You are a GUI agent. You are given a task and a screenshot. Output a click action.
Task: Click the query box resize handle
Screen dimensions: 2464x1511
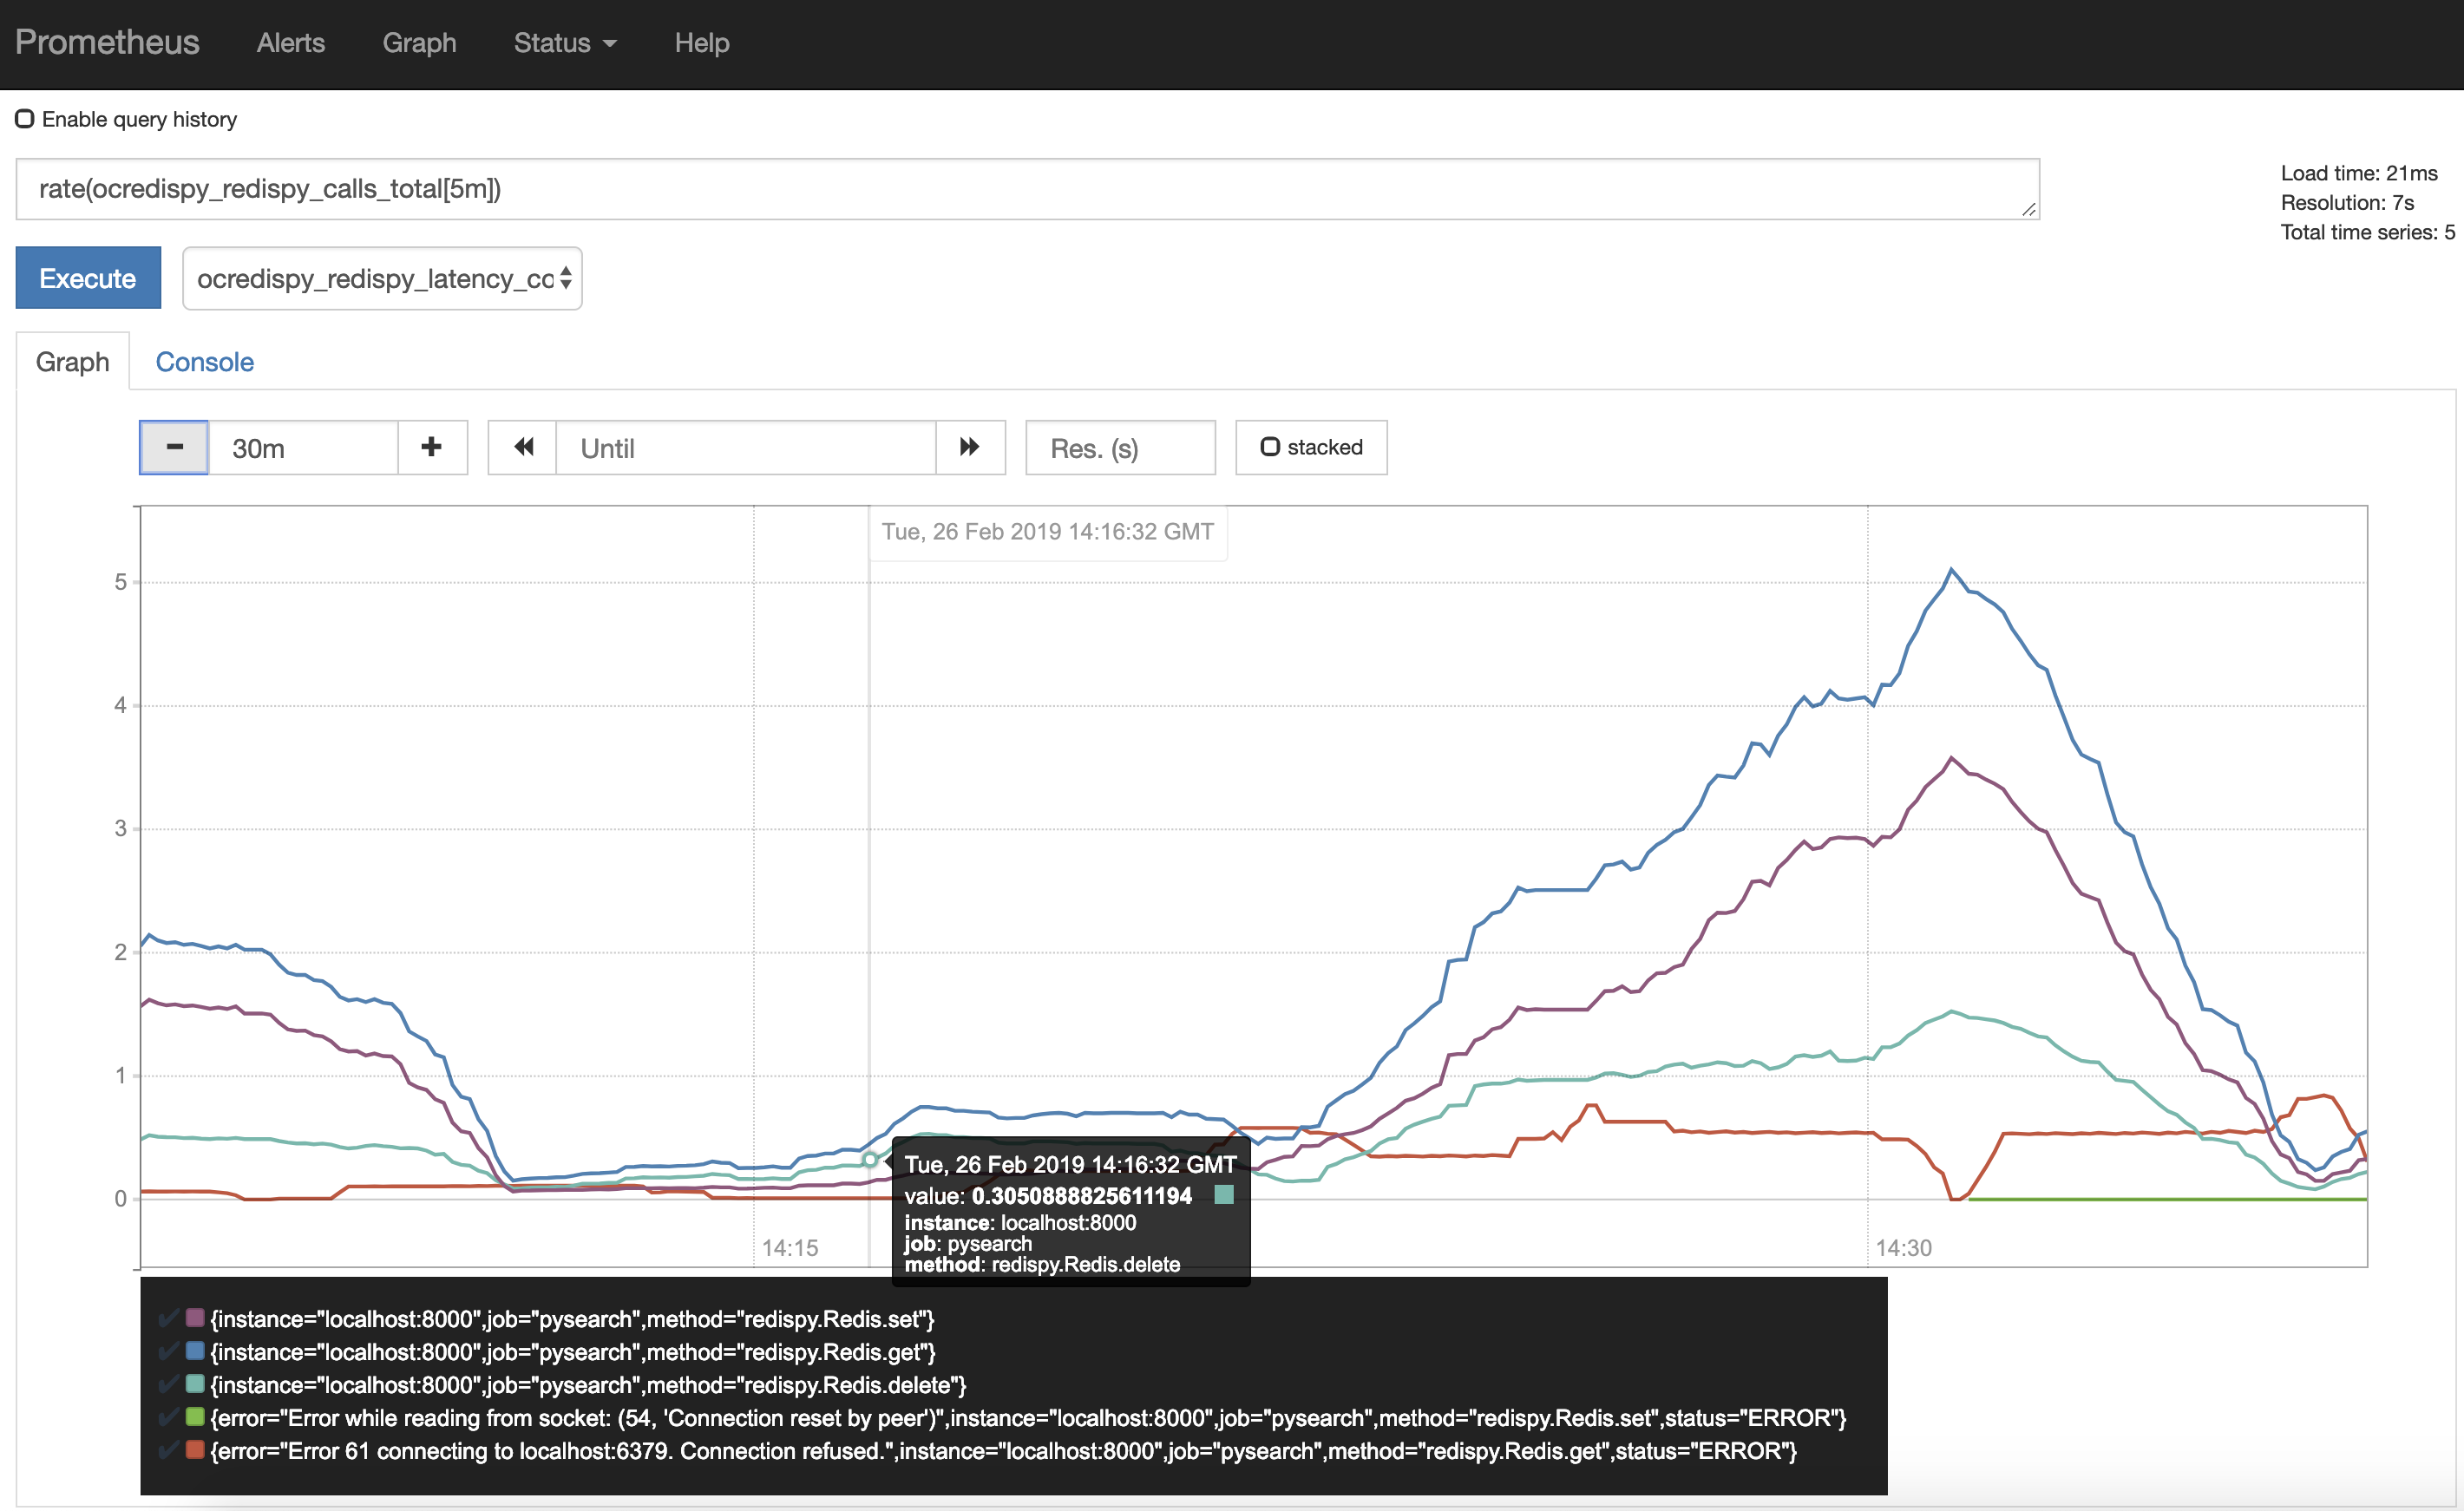[2028, 209]
